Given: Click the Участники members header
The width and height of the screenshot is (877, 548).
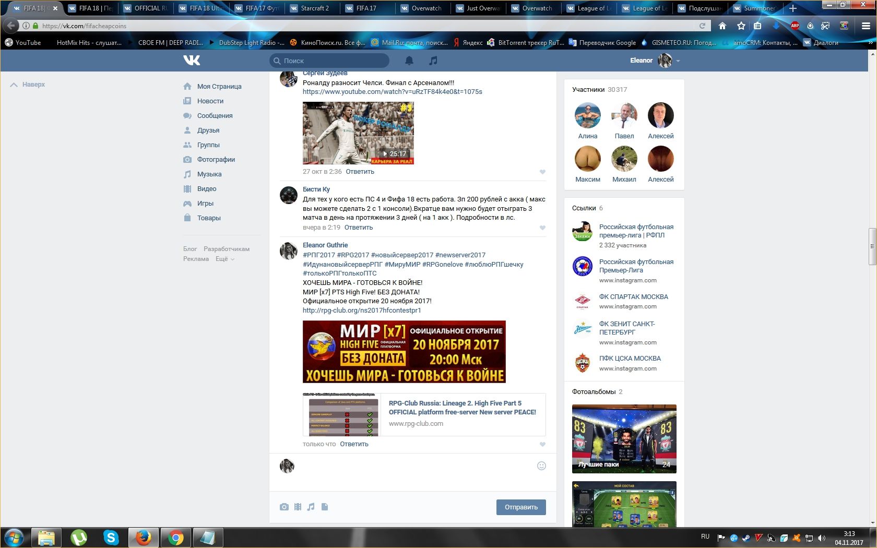Looking at the screenshot, I should coord(599,90).
